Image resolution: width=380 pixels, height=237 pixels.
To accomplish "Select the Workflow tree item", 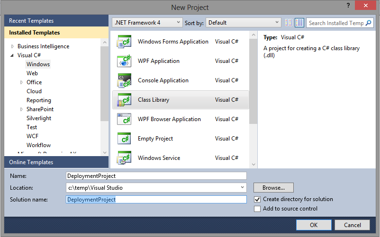I will tap(38, 145).
